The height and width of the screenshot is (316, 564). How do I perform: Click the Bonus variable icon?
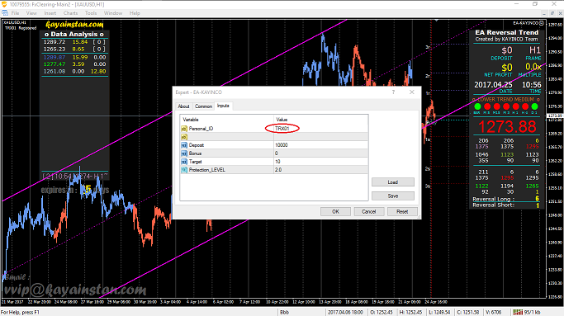184,153
